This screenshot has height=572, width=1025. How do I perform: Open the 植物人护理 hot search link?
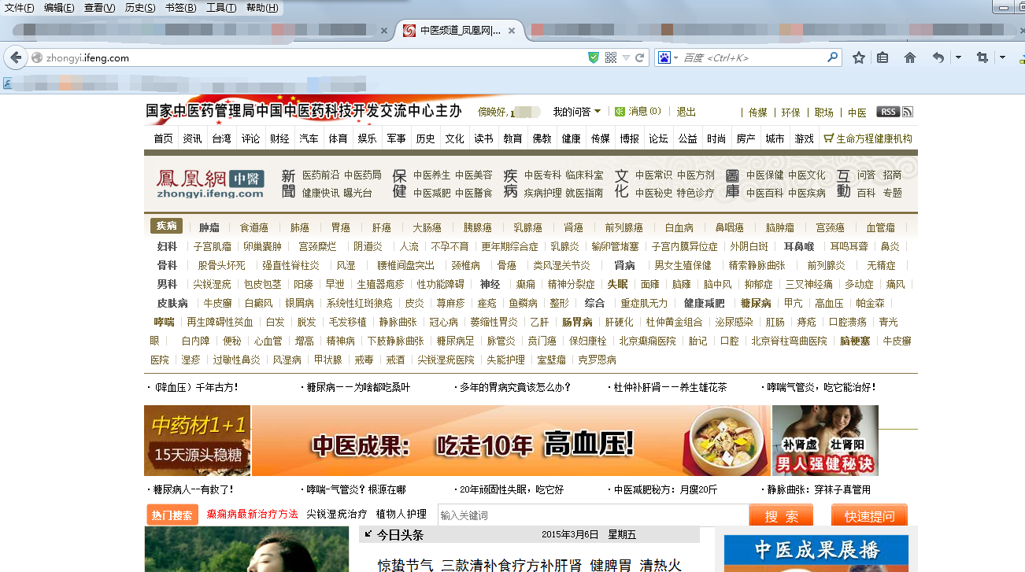401,514
